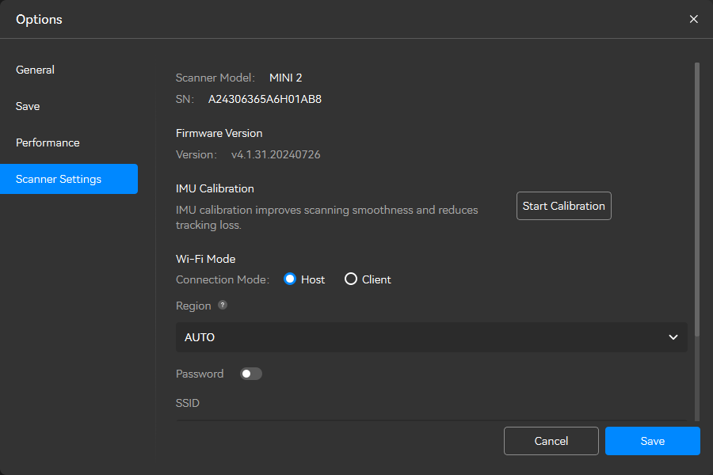Toggle the Password switch on

click(251, 374)
